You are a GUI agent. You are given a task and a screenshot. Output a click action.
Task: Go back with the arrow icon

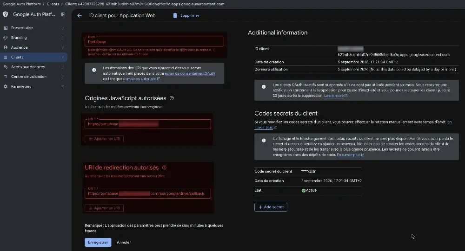tap(79, 15)
